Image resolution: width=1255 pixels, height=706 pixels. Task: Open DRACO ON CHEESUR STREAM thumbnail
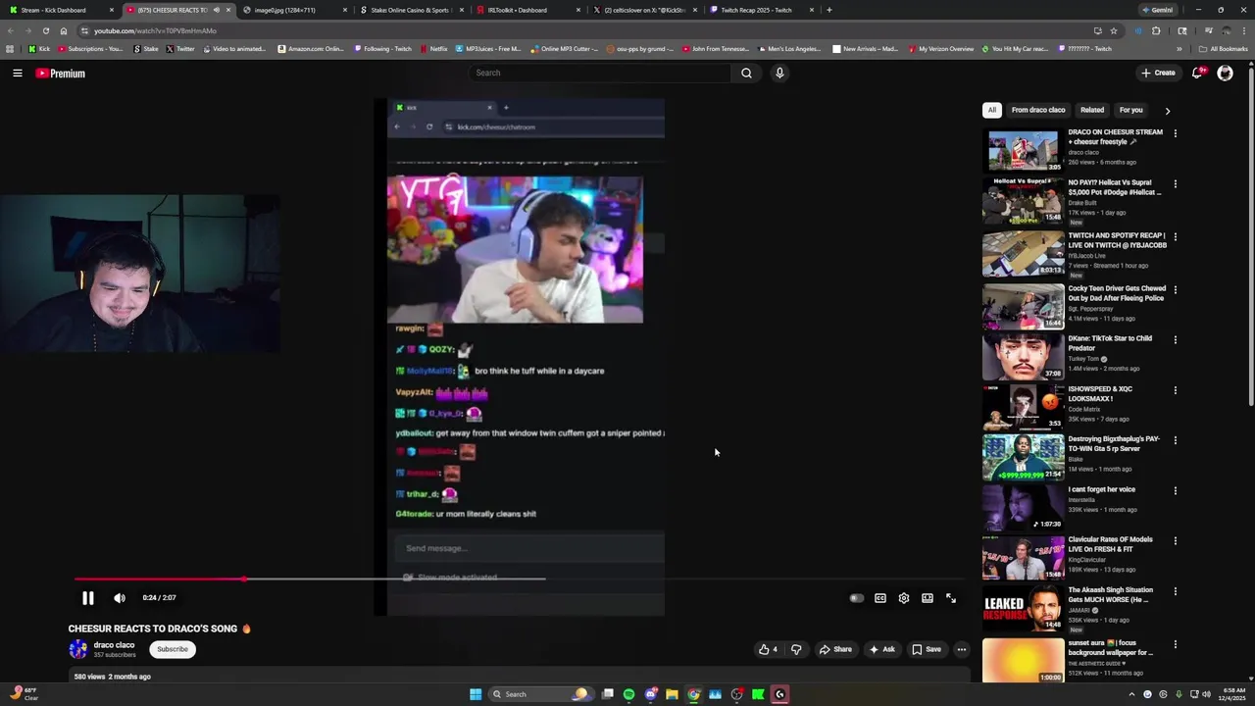pos(1023,150)
